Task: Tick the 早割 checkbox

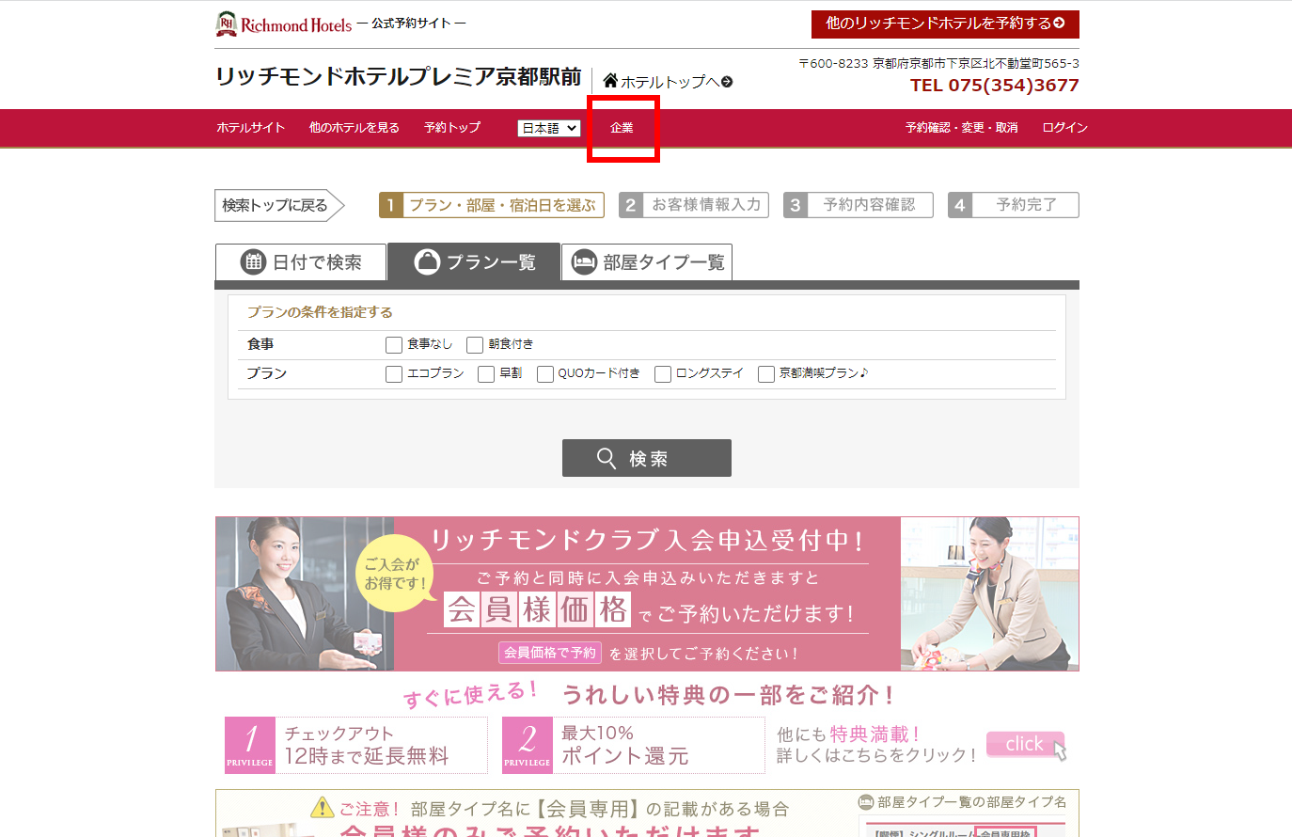Action: (486, 374)
